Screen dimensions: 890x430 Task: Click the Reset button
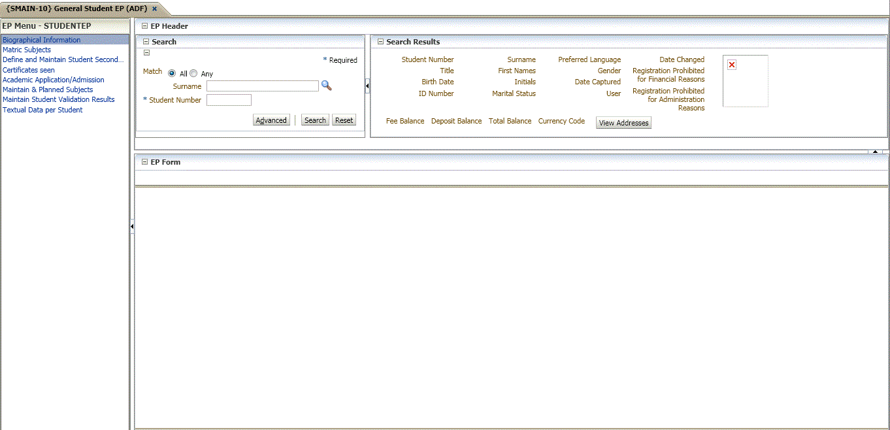(343, 120)
